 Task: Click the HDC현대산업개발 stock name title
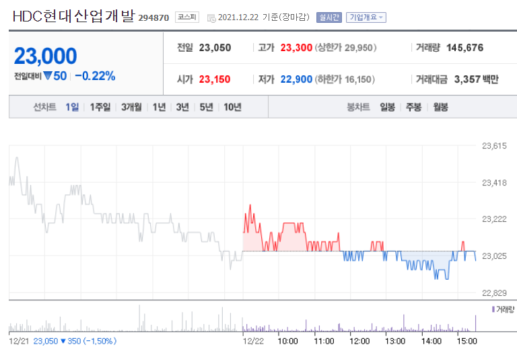(73, 16)
